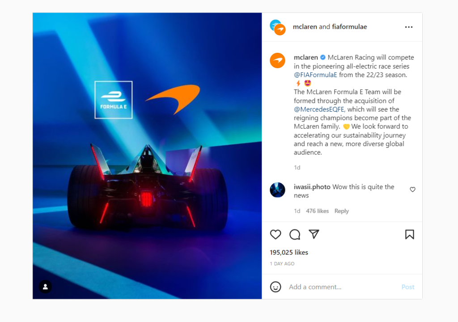458x322 pixels.
Task: Follow the @MercedesEQFE mention link
Action: pos(319,109)
